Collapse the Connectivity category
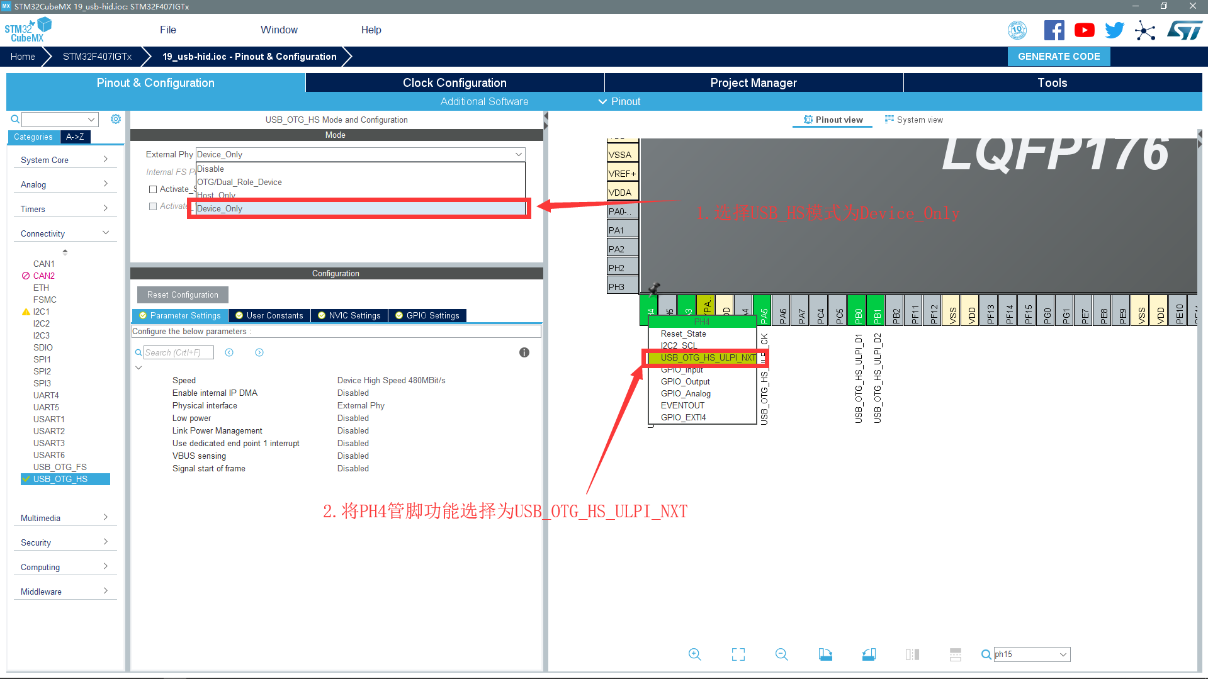The width and height of the screenshot is (1208, 679). pyautogui.click(x=64, y=233)
